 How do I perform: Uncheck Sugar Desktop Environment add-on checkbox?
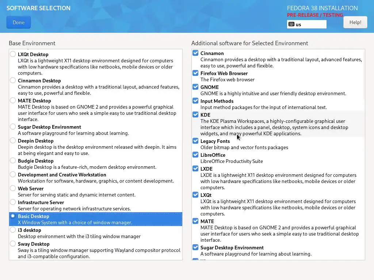195,247
